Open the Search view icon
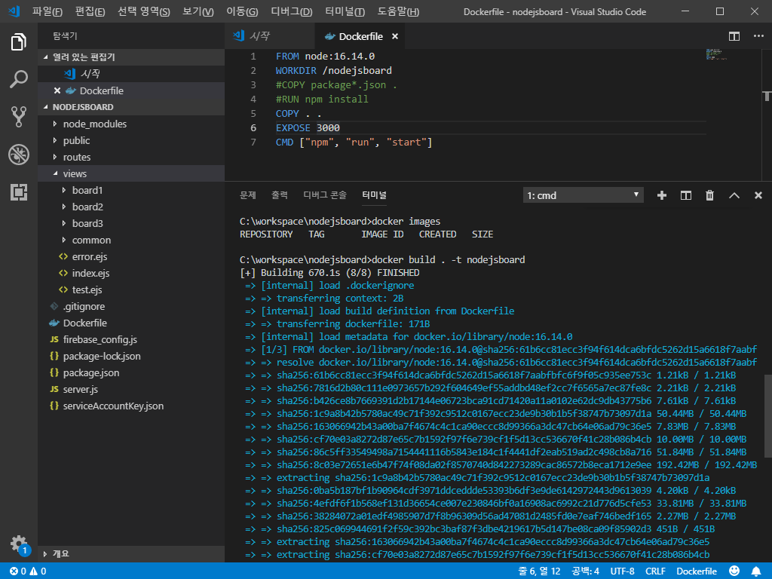The width and height of the screenshot is (772, 579). click(x=18, y=79)
